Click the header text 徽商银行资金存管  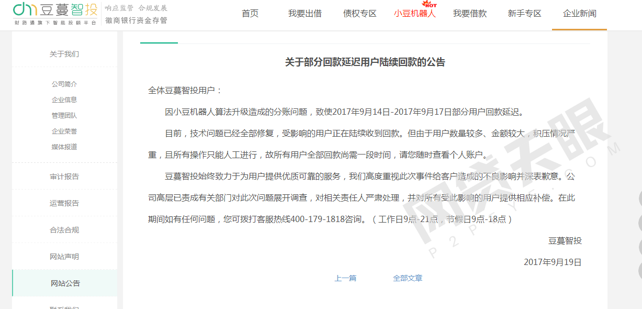136,20
